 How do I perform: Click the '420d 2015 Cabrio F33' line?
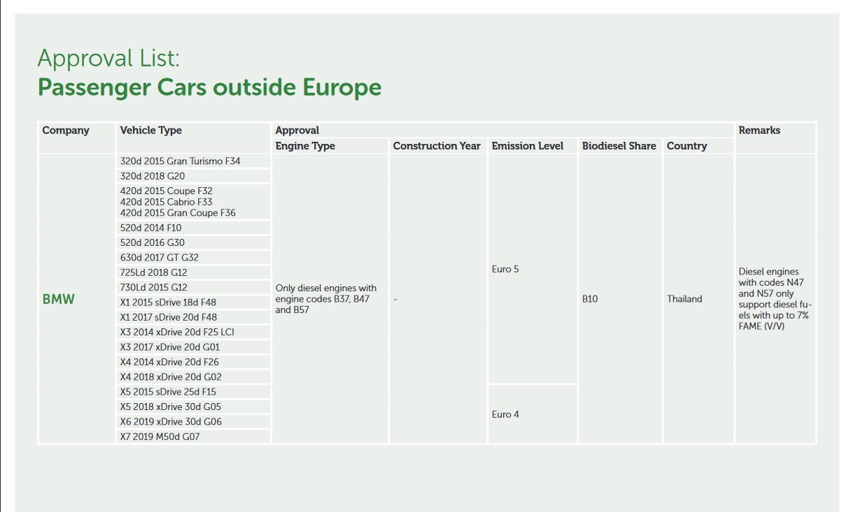coord(167,202)
